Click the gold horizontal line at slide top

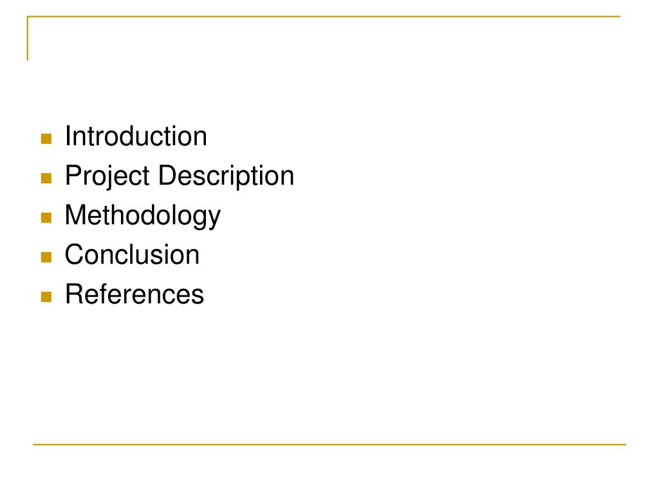tap(324, 17)
